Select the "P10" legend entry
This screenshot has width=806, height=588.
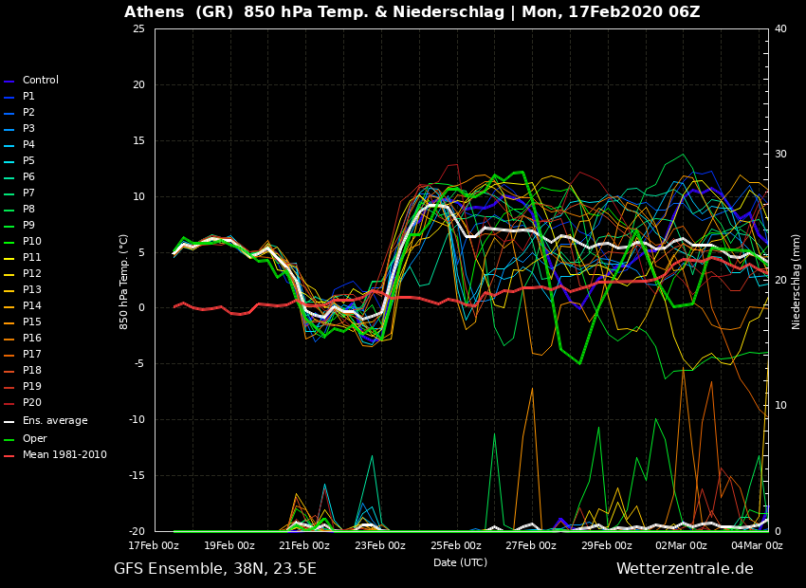[x=32, y=241]
